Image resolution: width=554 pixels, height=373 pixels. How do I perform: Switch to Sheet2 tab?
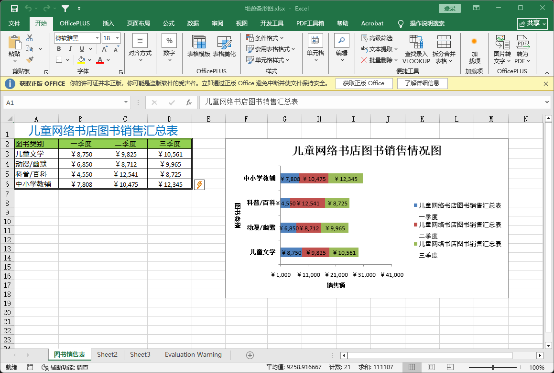point(107,355)
